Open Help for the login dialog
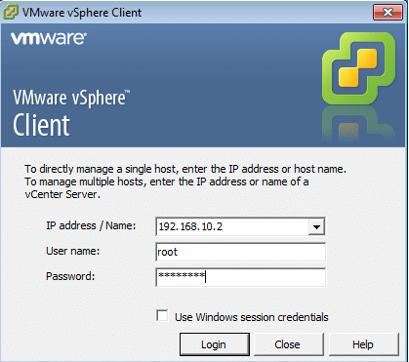Viewport: 409px width, 362px height. pyautogui.click(x=364, y=344)
